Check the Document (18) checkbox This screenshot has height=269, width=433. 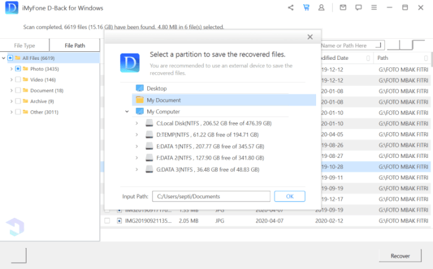coord(18,90)
